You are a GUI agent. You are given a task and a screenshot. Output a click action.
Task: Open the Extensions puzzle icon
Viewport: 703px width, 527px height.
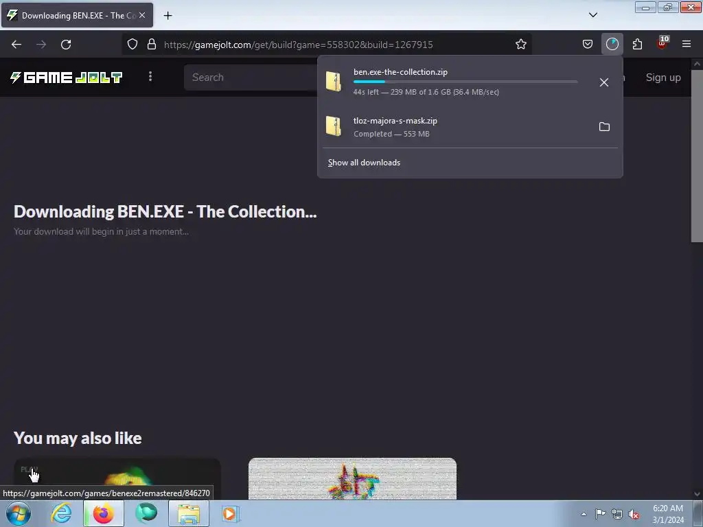pos(637,45)
